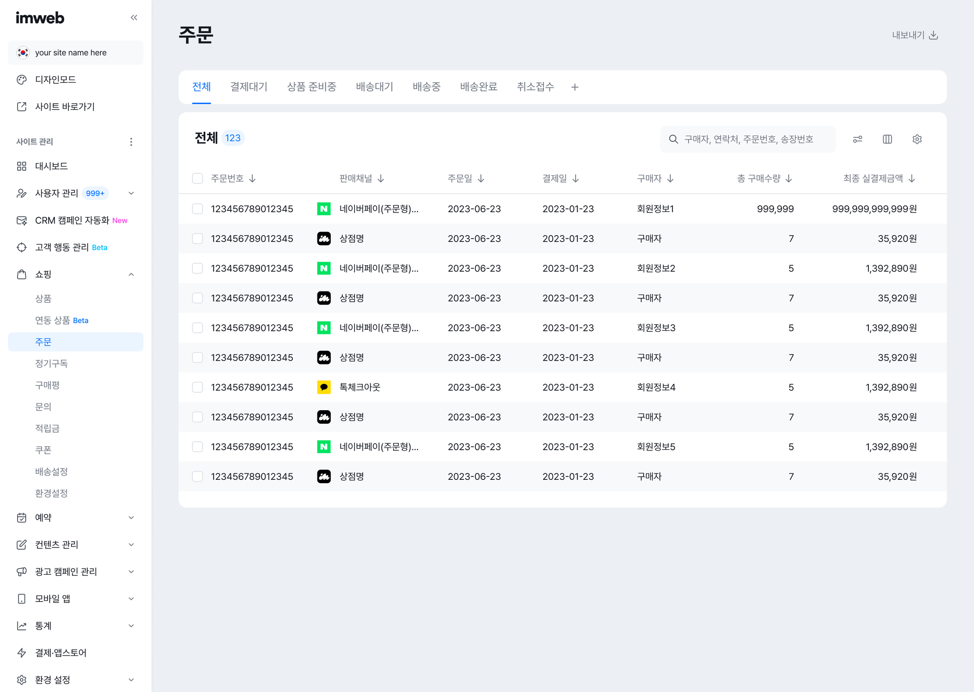Screen dimensions: 974x692
Task: Check the 회원정보4 order row checkbox
Action: coord(197,387)
